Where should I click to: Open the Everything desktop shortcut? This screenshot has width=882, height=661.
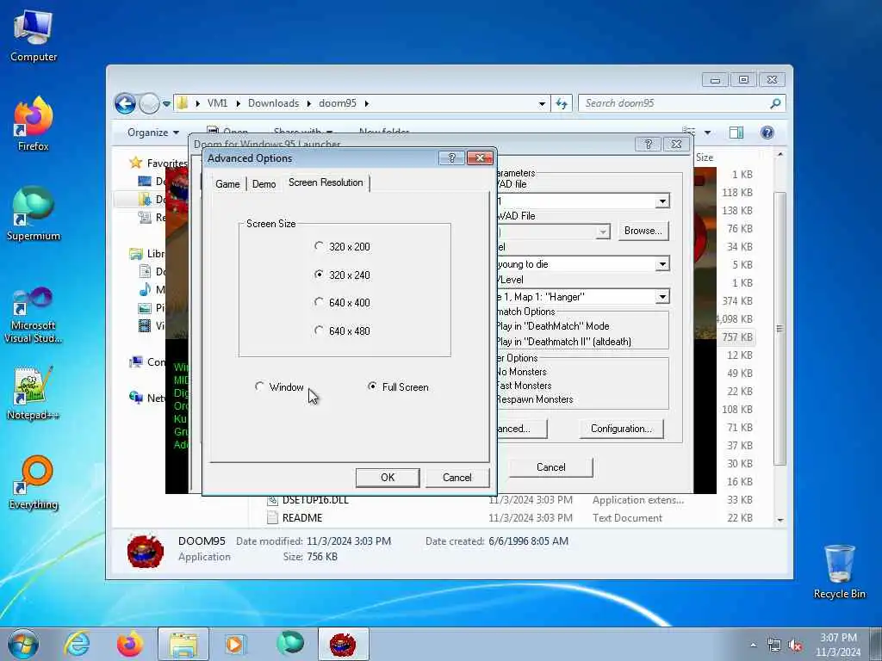click(x=34, y=484)
